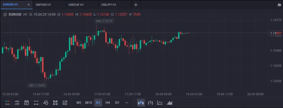Set timeframe to M1
Viewport: 283px width, 108px height.
79,103
